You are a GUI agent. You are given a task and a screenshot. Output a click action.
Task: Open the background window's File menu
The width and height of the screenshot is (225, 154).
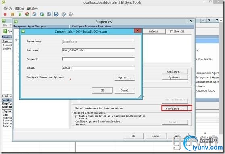pyautogui.click(x=5, y=25)
